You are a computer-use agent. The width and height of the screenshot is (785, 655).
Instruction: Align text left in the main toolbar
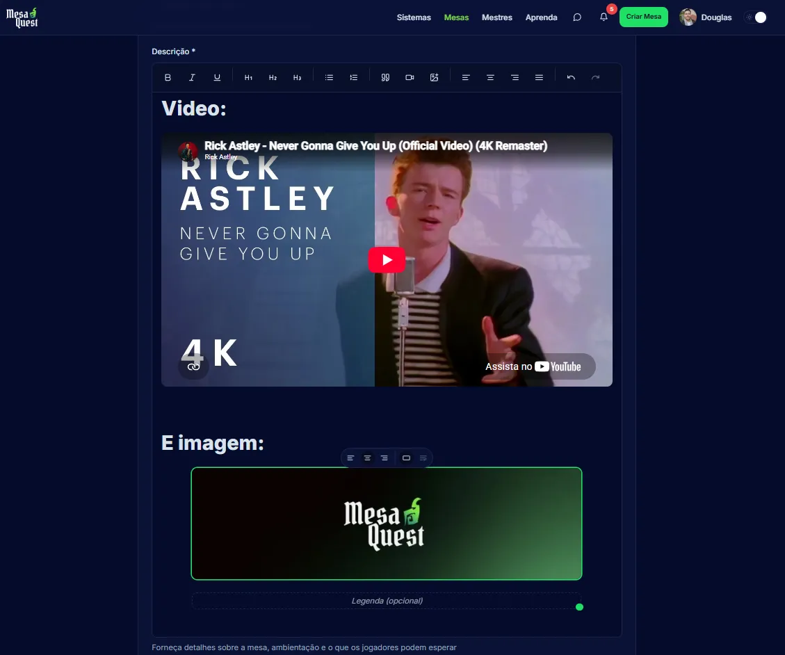point(466,78)
